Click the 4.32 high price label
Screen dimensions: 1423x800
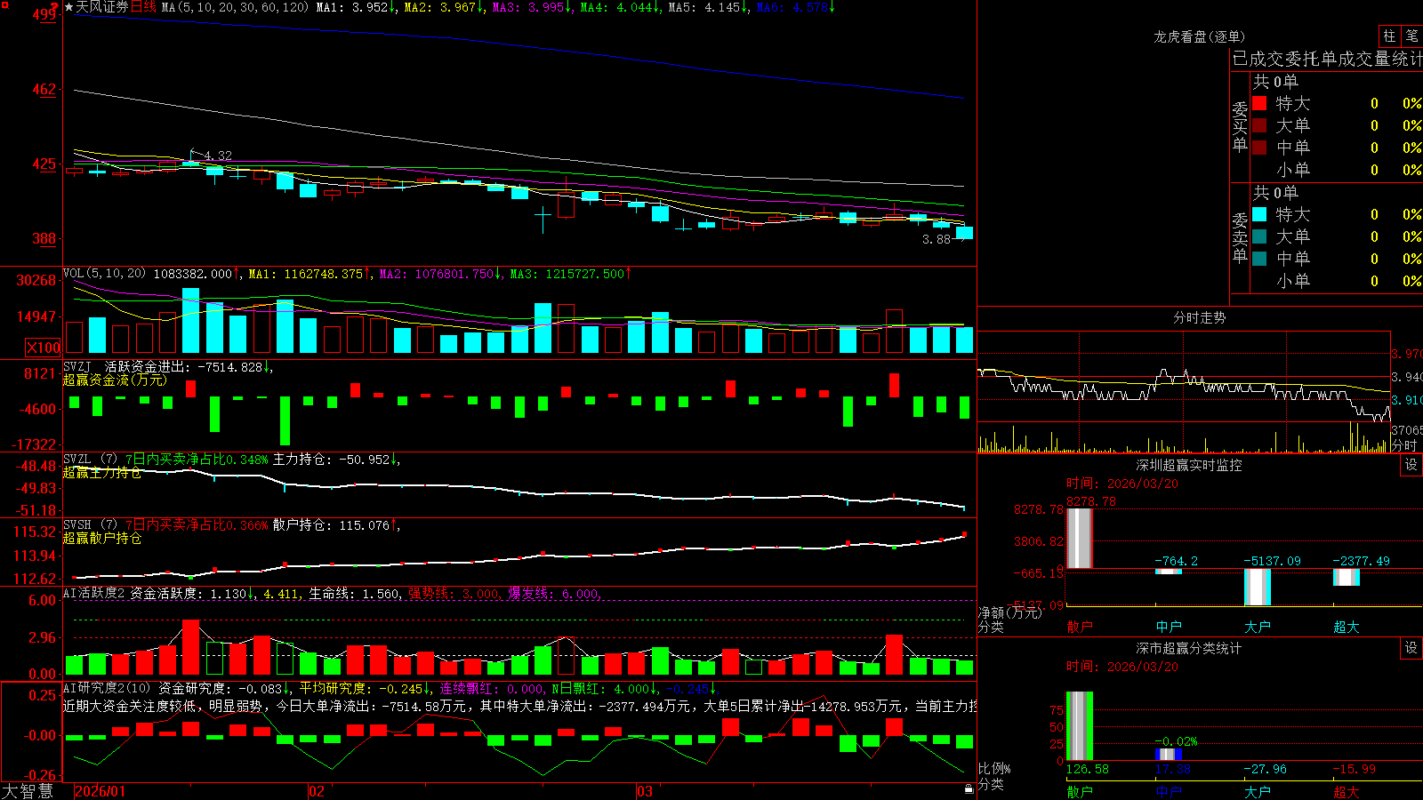(218, 156)
